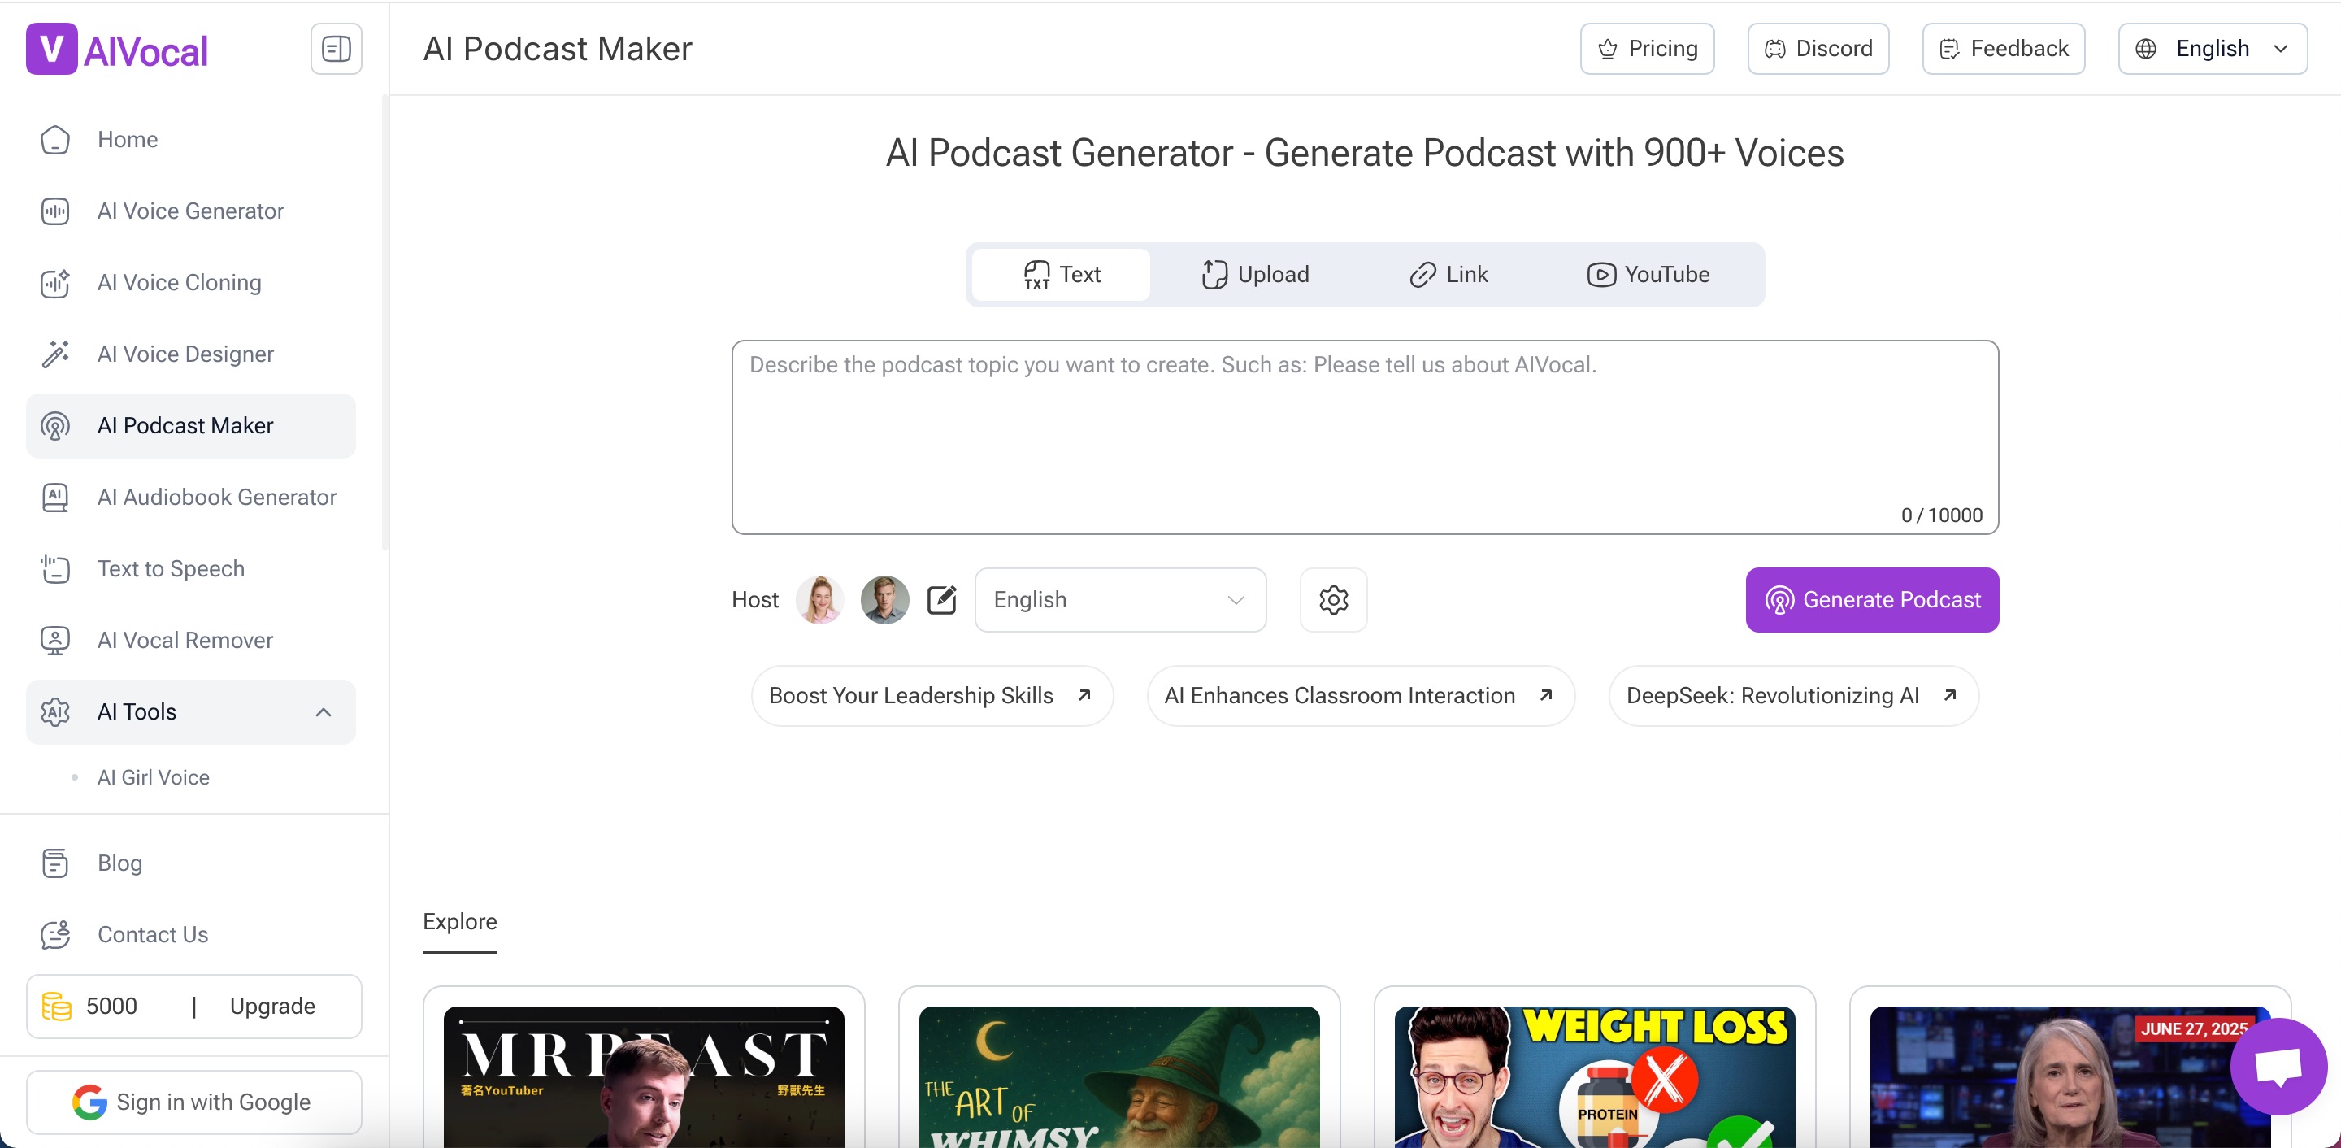
Task: Choose the Boost Your Leadership Skills suggestion
Action: pos(932,695)
